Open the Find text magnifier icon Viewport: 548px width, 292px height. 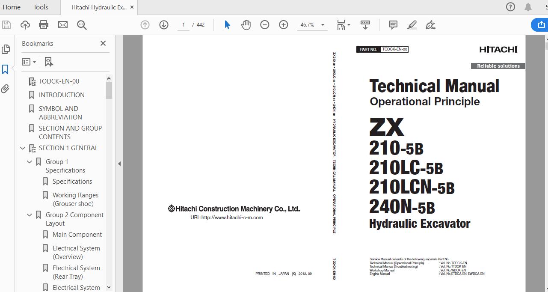point(82,25)
